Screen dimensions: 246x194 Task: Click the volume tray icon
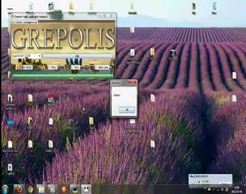pyautogui.click(x=222, y=189)
